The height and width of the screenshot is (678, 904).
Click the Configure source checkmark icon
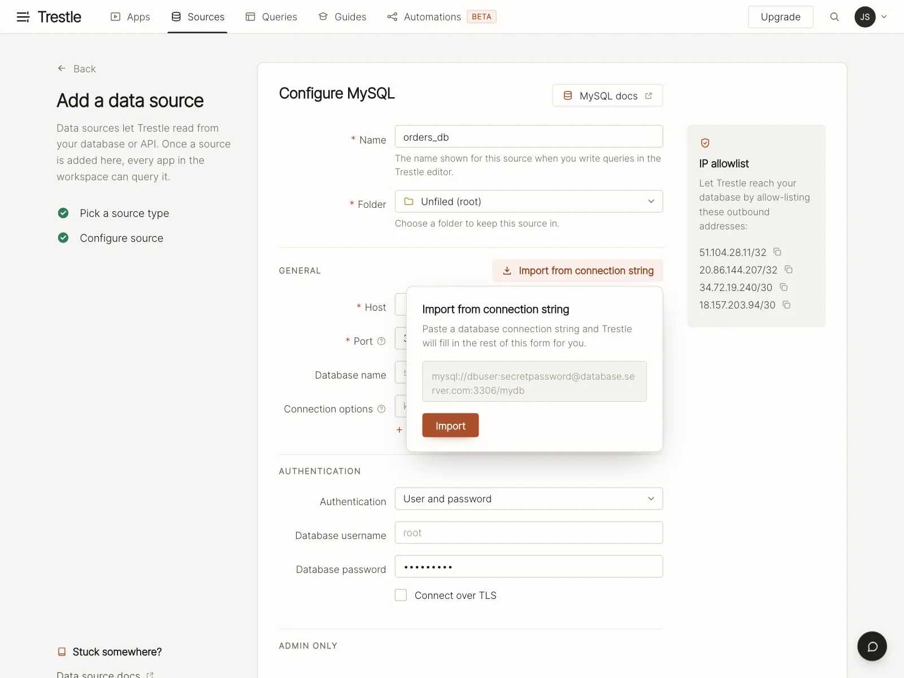point(63,238)
